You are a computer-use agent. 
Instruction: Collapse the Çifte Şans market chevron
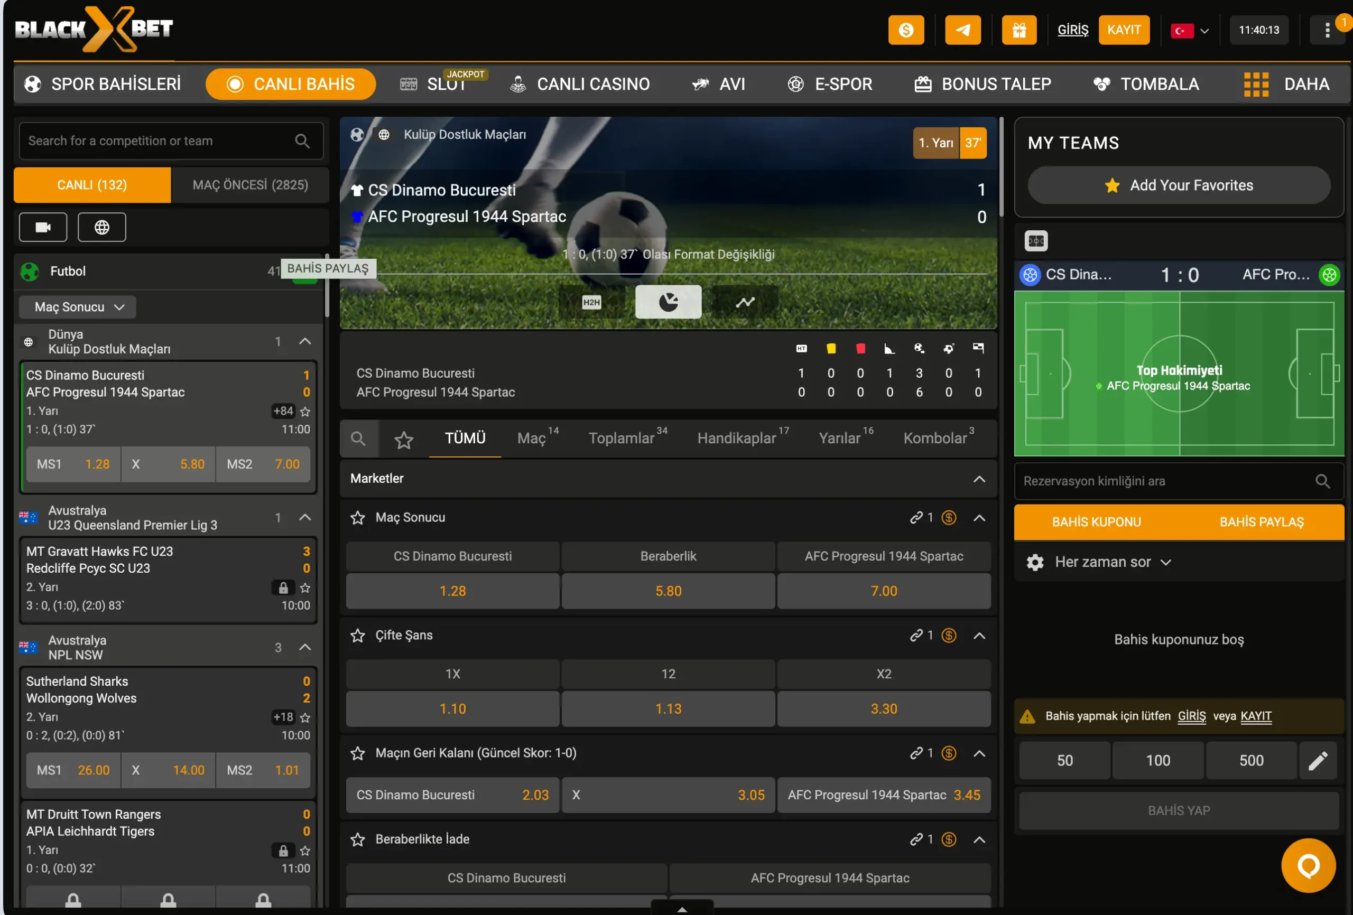click(x=979, y=635)
